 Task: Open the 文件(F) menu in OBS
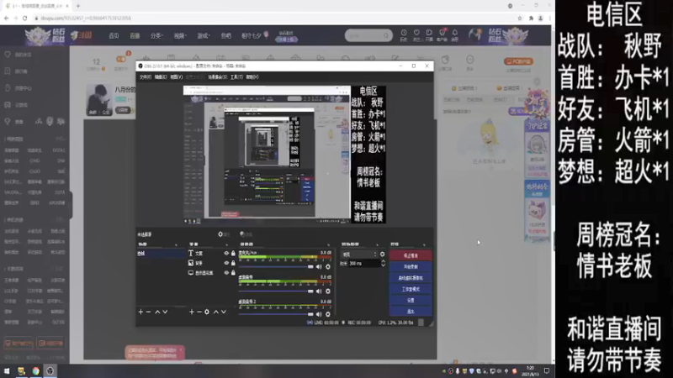[x=145, y=77]
